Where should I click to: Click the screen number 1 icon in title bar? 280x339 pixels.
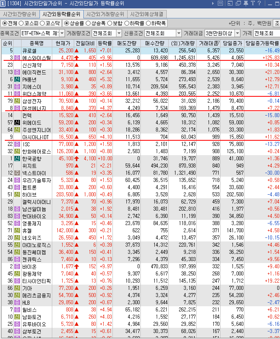pos(3,4)
